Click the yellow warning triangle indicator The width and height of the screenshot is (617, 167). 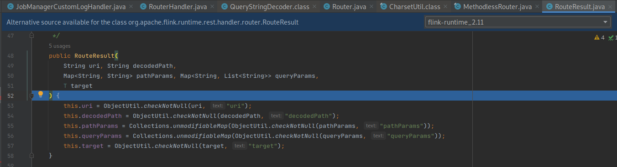tap(596, 38)
